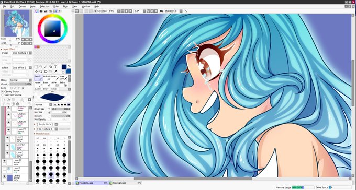Open the Window menu
Screen dimensions: 356x190
pos(85,6)
